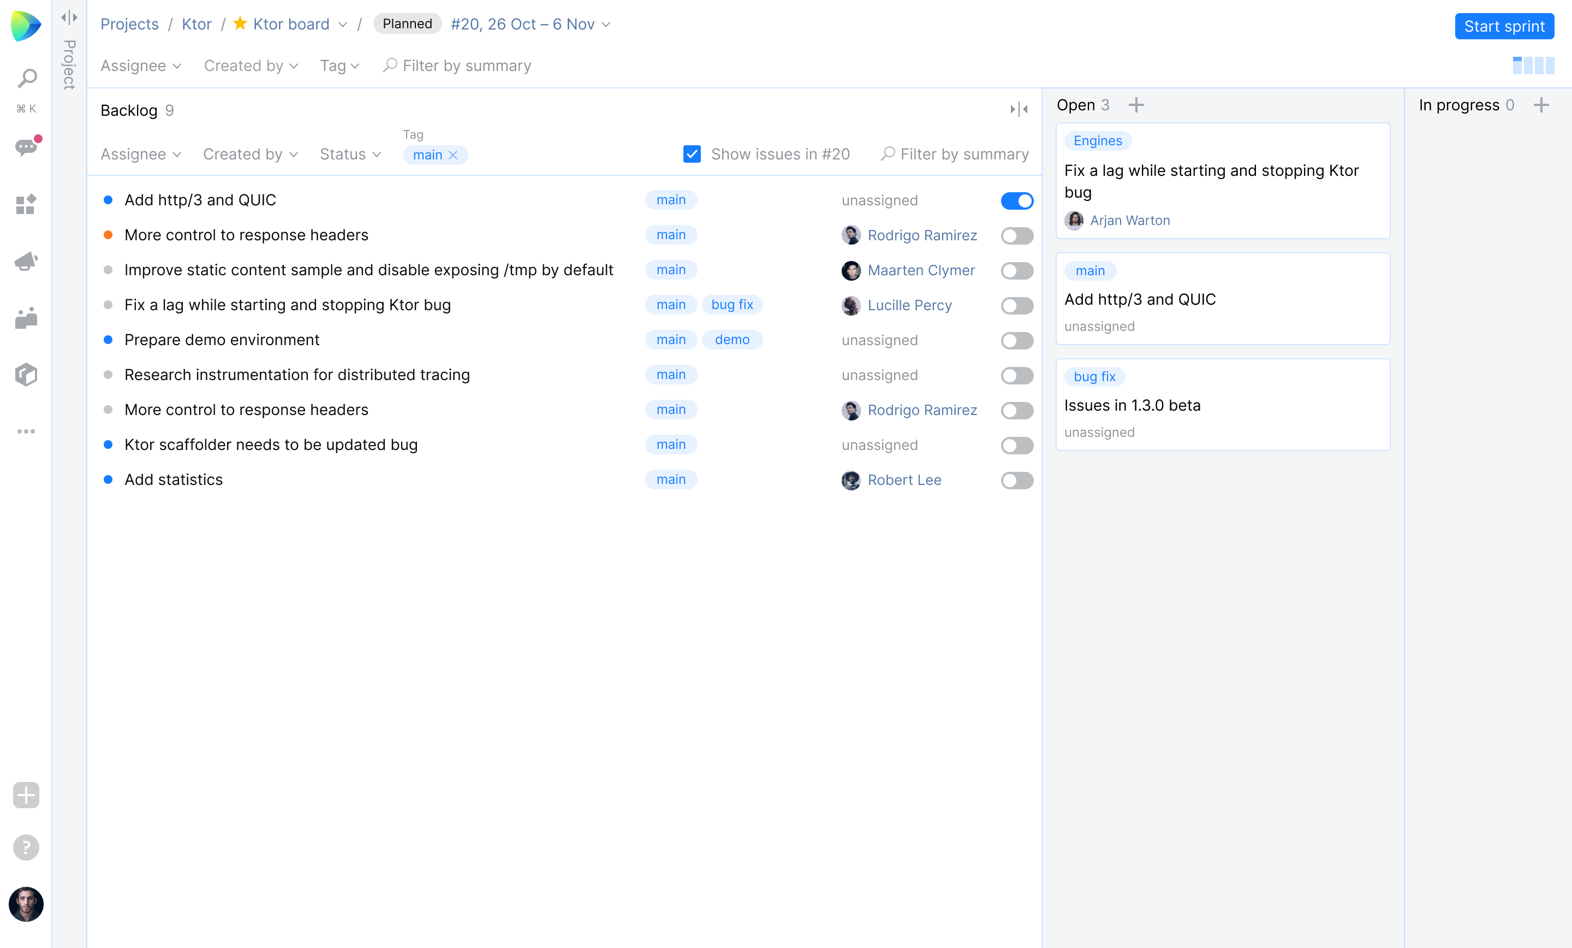
Task: Open Robert Lee's profile link
Action: pyautogui.click(x=904, y=480)
